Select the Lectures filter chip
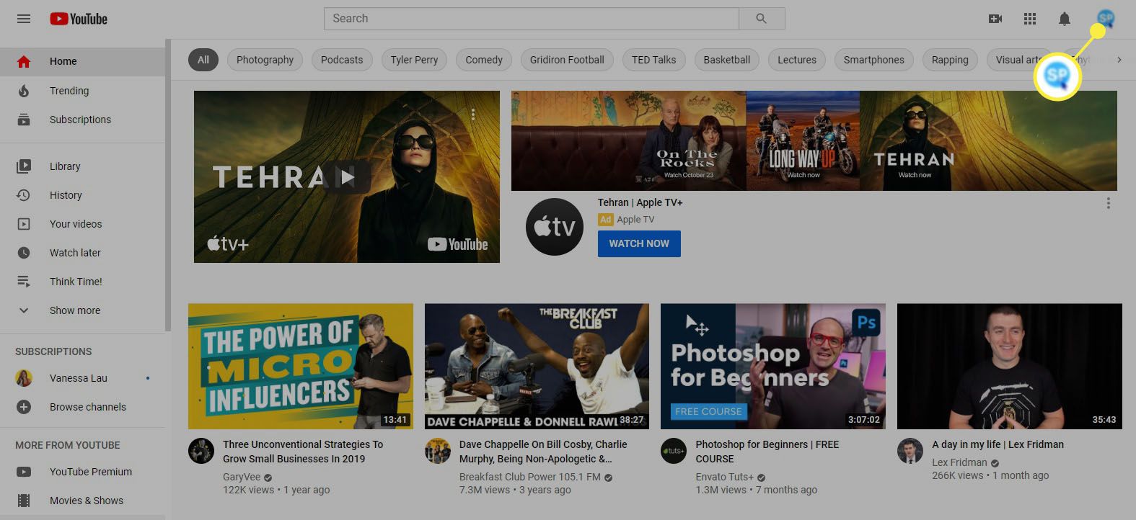Viewport: 1136px width, 520px height. click(x=797, y=60)
